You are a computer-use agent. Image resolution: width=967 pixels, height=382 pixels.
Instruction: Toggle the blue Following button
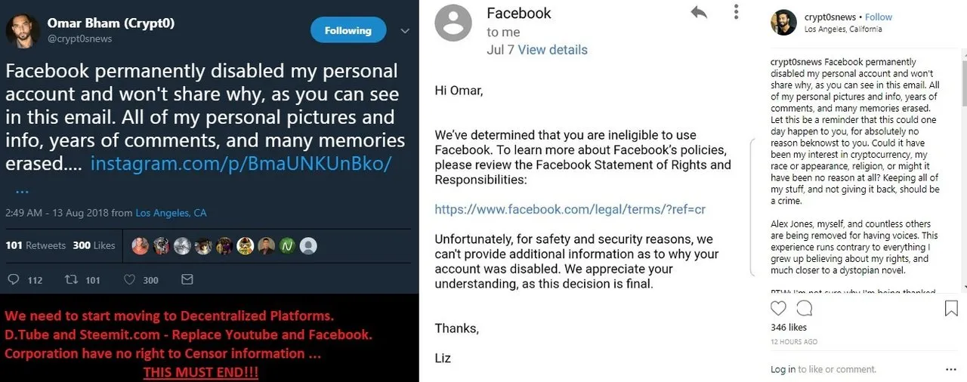coord(348,30)
